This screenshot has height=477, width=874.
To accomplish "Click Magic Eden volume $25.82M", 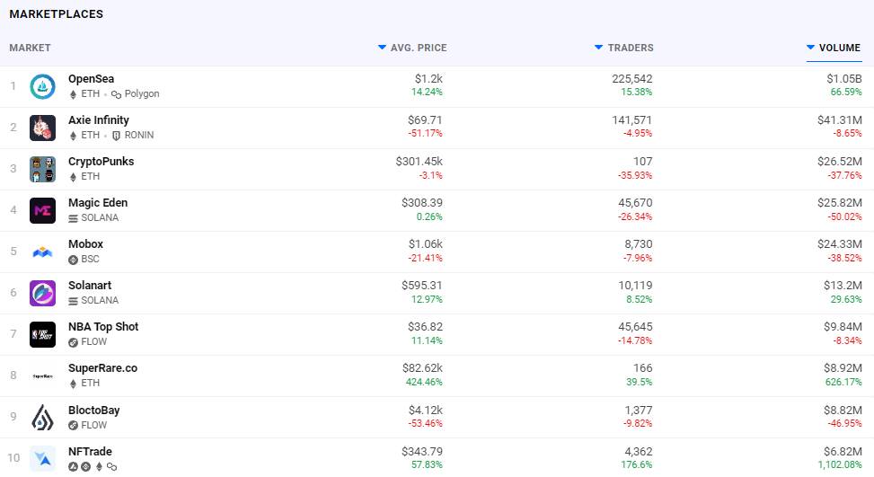I will (x=840, y=203).
